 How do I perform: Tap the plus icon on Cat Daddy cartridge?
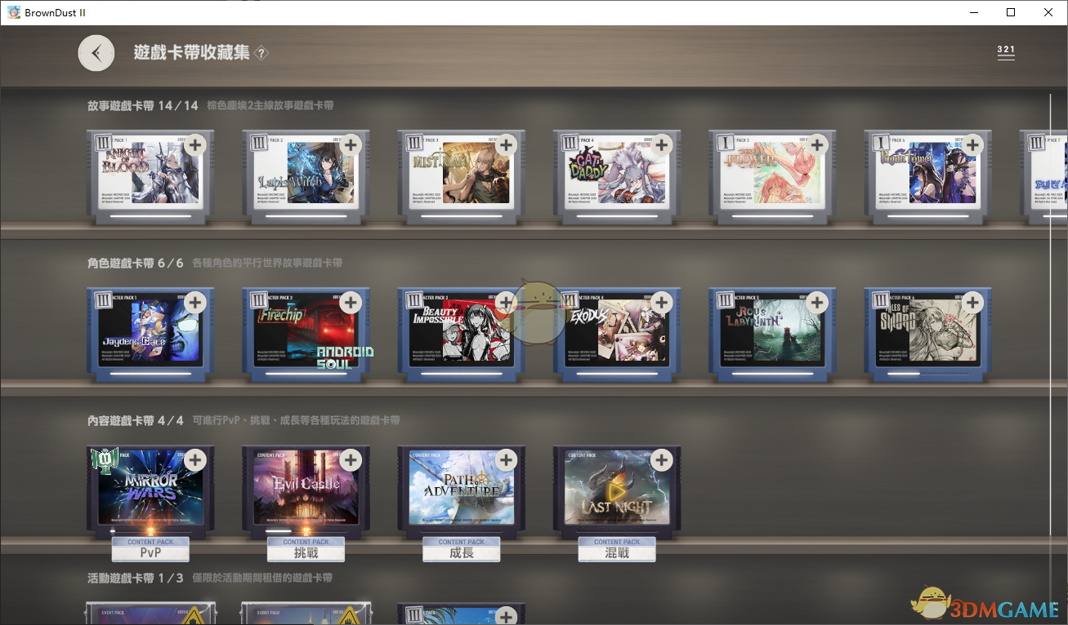click(x=662, y=145)
